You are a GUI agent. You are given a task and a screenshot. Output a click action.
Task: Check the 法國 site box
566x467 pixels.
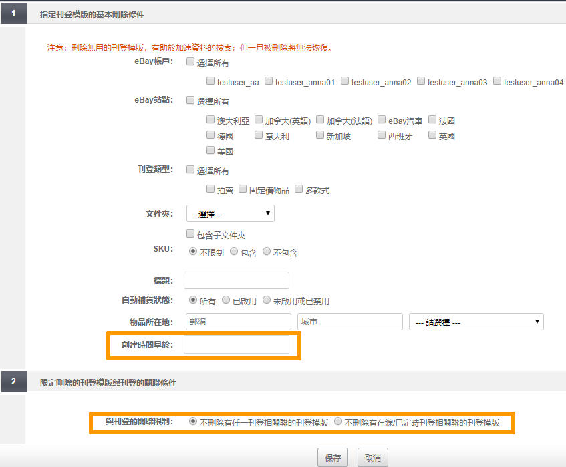pos(432,119)
